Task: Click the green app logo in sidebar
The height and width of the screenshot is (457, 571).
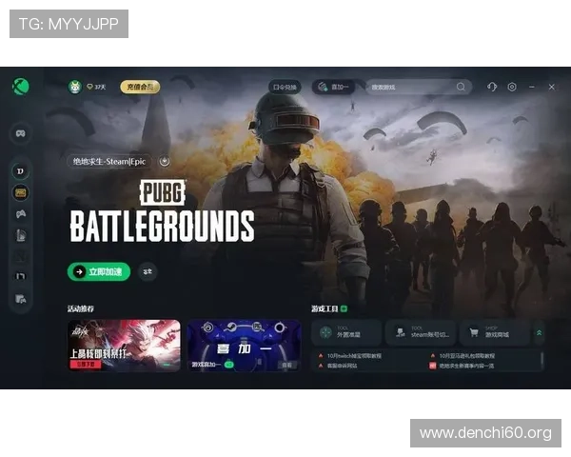Action: coord(21,87)
